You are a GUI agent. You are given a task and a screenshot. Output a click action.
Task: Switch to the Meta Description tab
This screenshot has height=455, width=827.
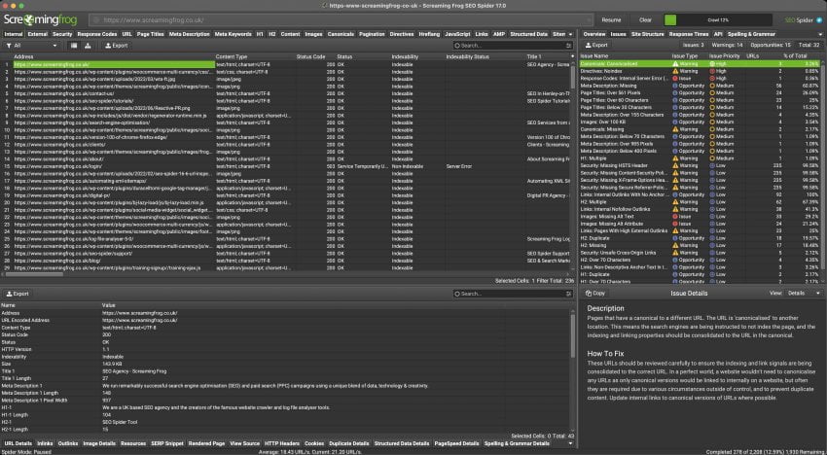(190, 34)
